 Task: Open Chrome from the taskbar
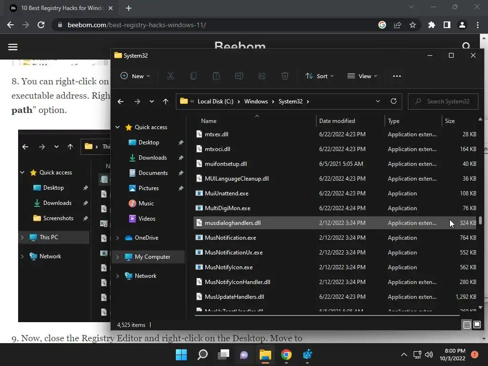pyautogui.click(x=286, y=355)
